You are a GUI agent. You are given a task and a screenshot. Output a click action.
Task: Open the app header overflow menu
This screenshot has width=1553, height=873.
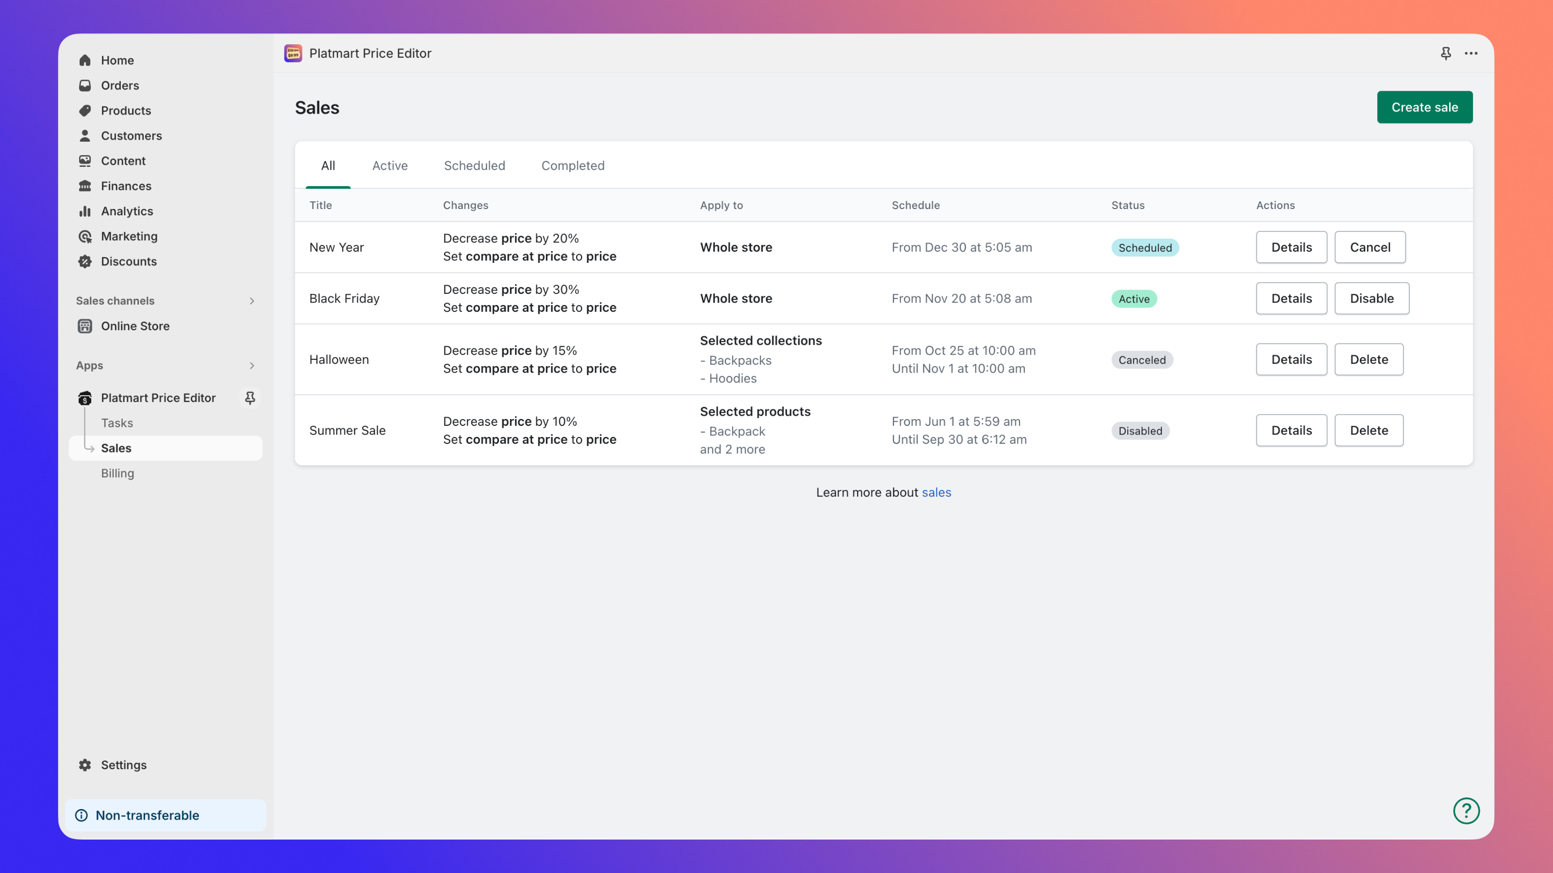coord(1471,53)
